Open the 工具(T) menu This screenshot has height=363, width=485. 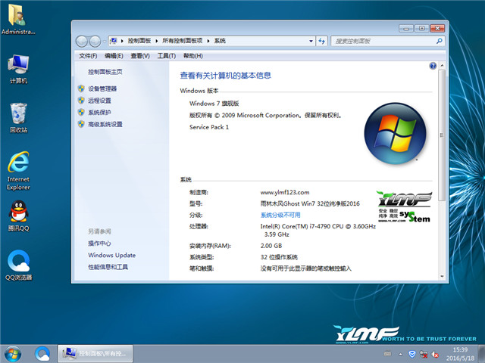click(x=167, y=56)
